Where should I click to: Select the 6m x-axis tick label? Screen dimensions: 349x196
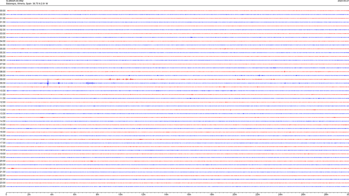[75, 195]
